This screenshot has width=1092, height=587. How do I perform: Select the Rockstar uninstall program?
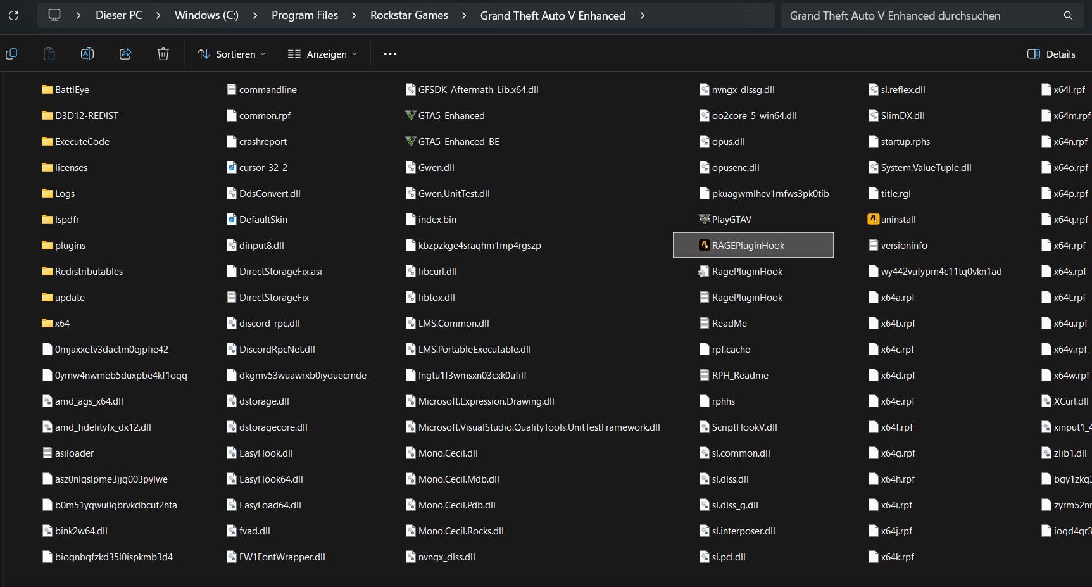(892, 219)
